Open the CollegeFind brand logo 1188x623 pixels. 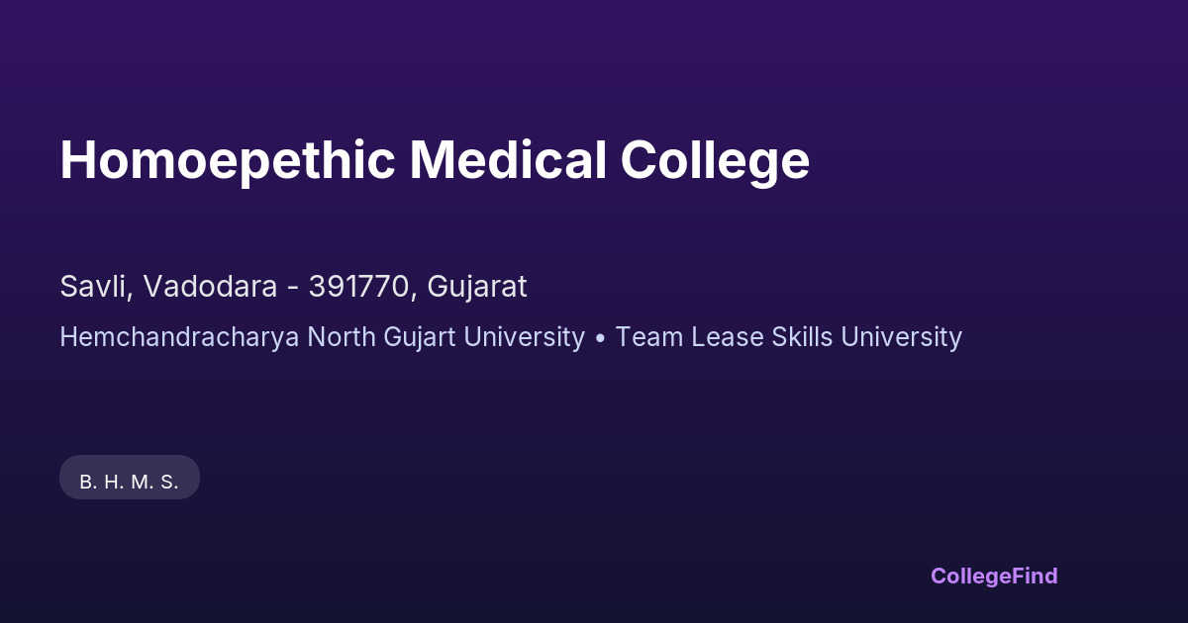pos(994,576)
